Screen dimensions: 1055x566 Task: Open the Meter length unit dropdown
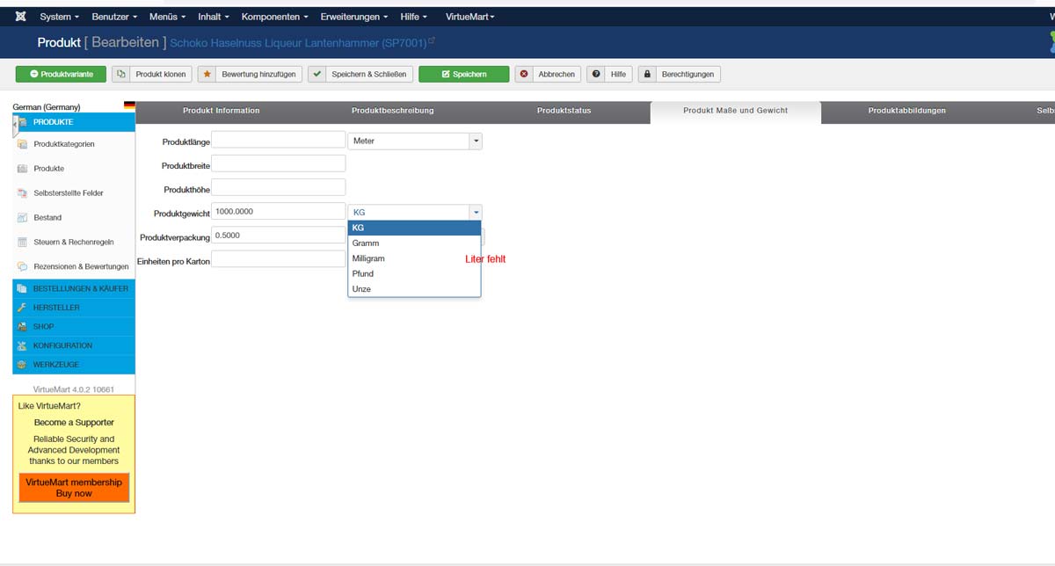coord(415,141)
